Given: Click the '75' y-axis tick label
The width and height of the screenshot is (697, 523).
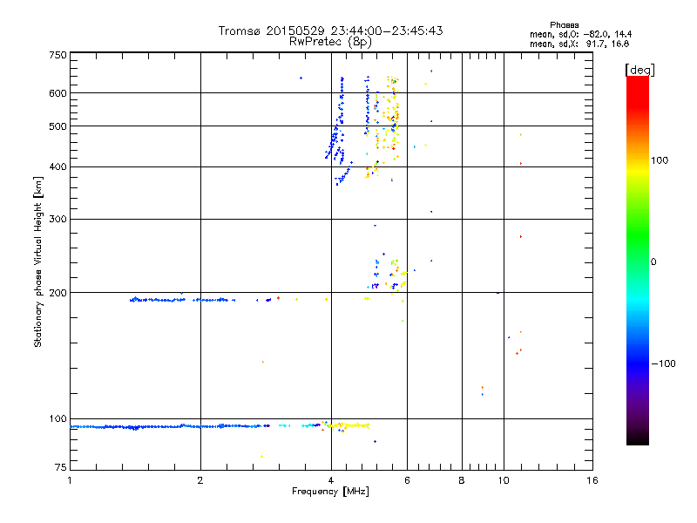Looking at the screenshot, I should coord(61,467).
